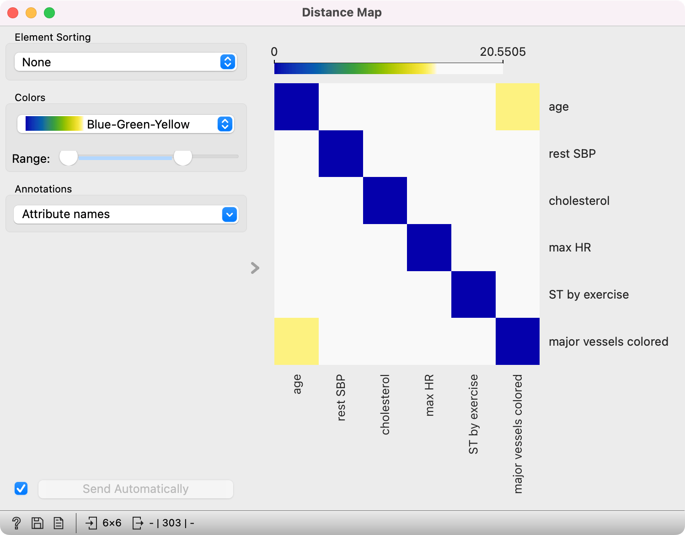Screen dimensions: 685x535
Task: Open the help question mark icon
Action: point(16,523)
